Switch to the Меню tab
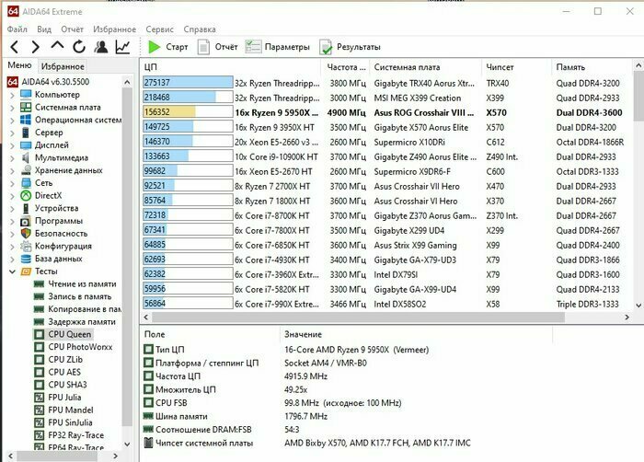Viewport: 644px width, 462px height. 19,65
